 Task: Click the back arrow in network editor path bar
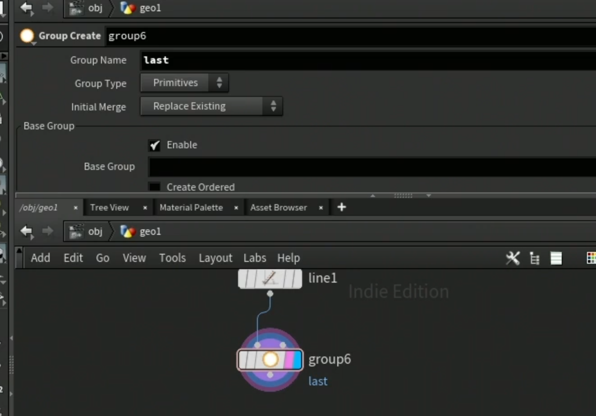[27, 231]
